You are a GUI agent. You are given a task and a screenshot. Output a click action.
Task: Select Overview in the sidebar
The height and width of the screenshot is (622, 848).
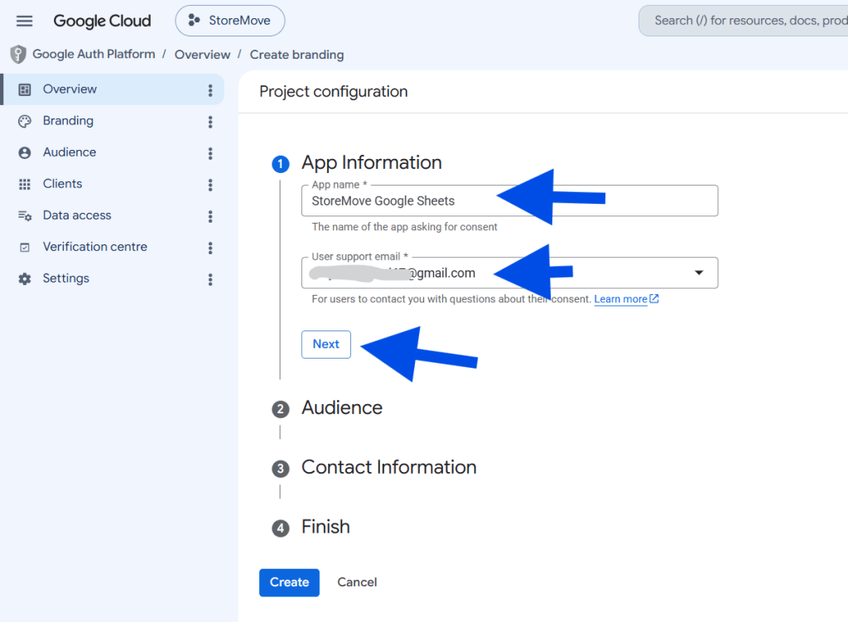(113, 89)
